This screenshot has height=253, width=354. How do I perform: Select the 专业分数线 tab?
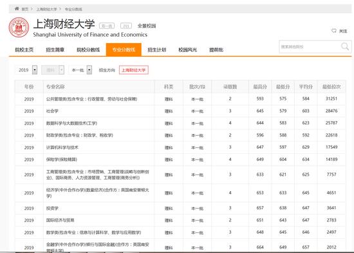tap(124, 50)
